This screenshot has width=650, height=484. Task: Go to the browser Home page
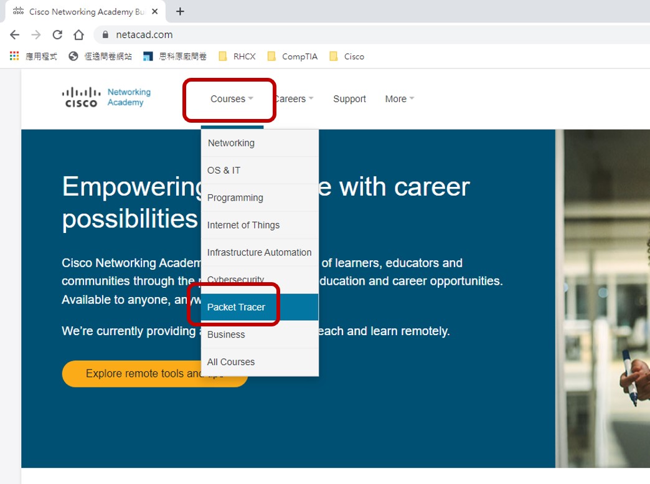coord(78,35)
